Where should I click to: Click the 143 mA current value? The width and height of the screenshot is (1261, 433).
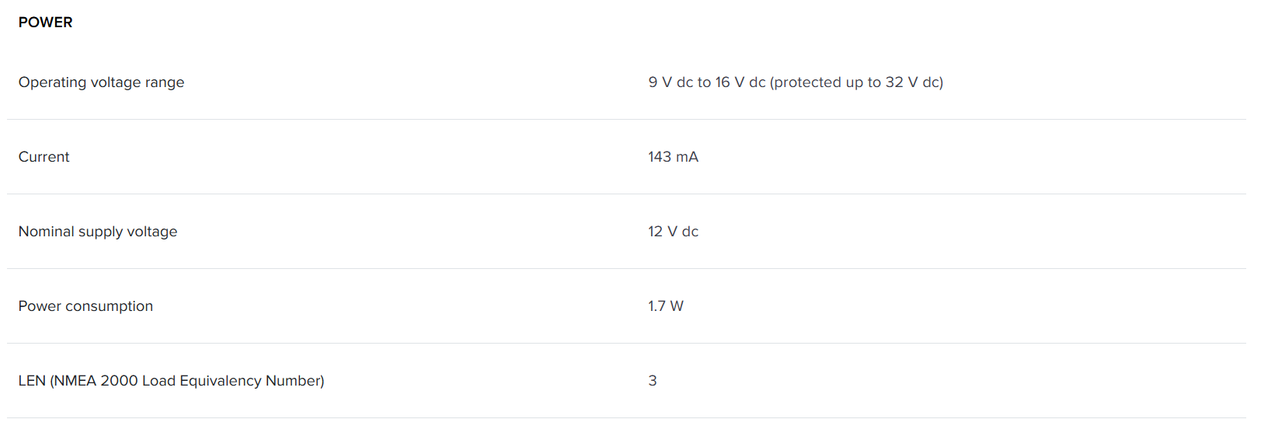pos(673,157)
